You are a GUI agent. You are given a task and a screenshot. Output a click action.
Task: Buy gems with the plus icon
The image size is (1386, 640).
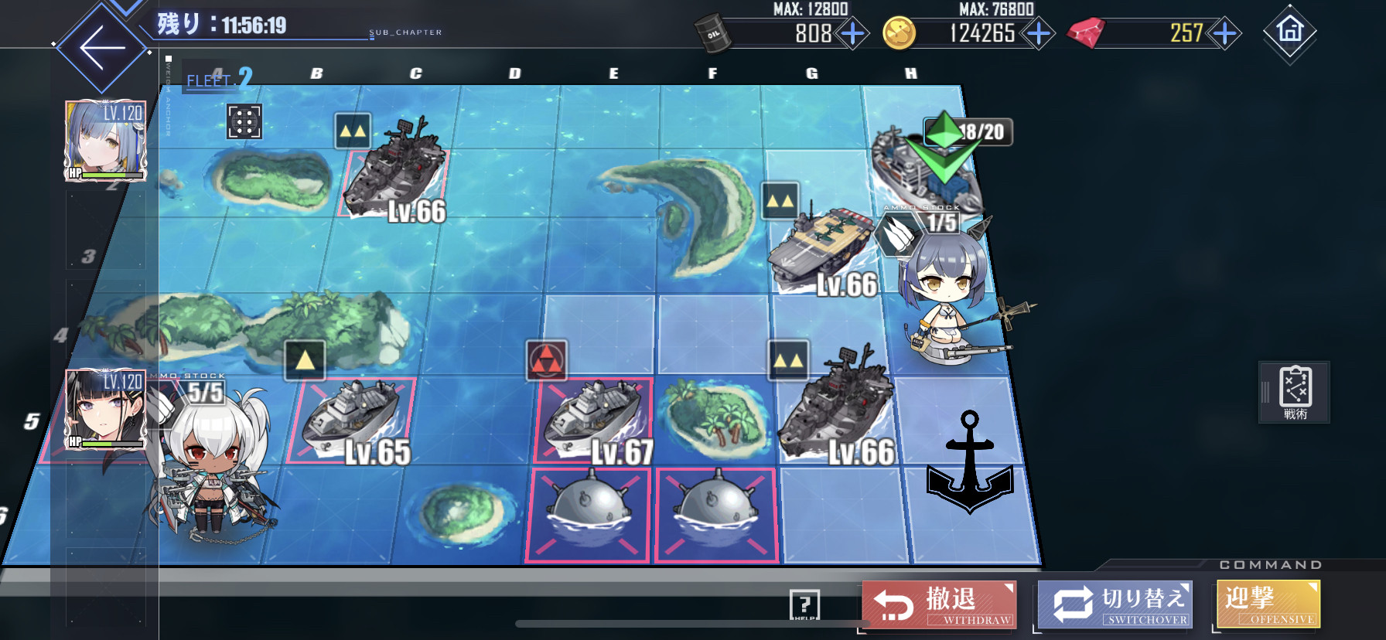(1225, 34)
